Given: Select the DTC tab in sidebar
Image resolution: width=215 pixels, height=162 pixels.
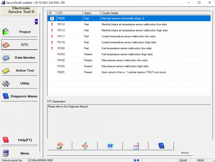Looking at the screenshot, I should [19, 45].
